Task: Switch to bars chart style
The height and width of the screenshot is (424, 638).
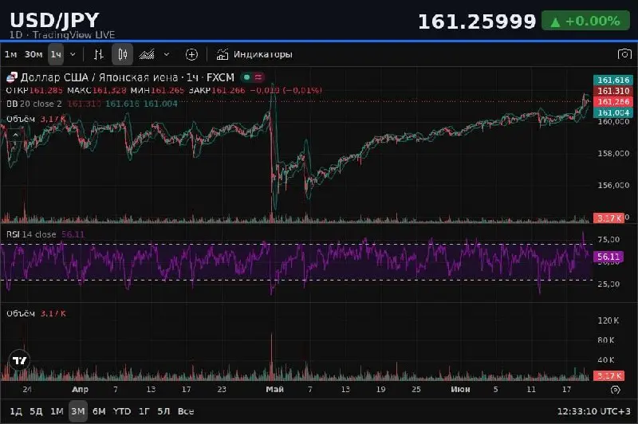Action: [x=99, y=54]
